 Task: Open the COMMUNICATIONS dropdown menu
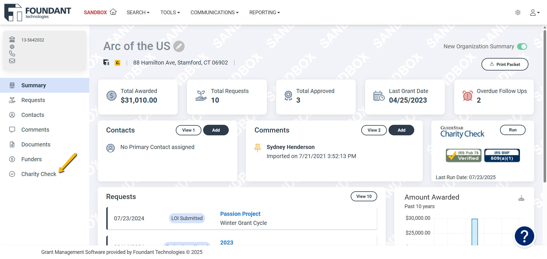215,13
